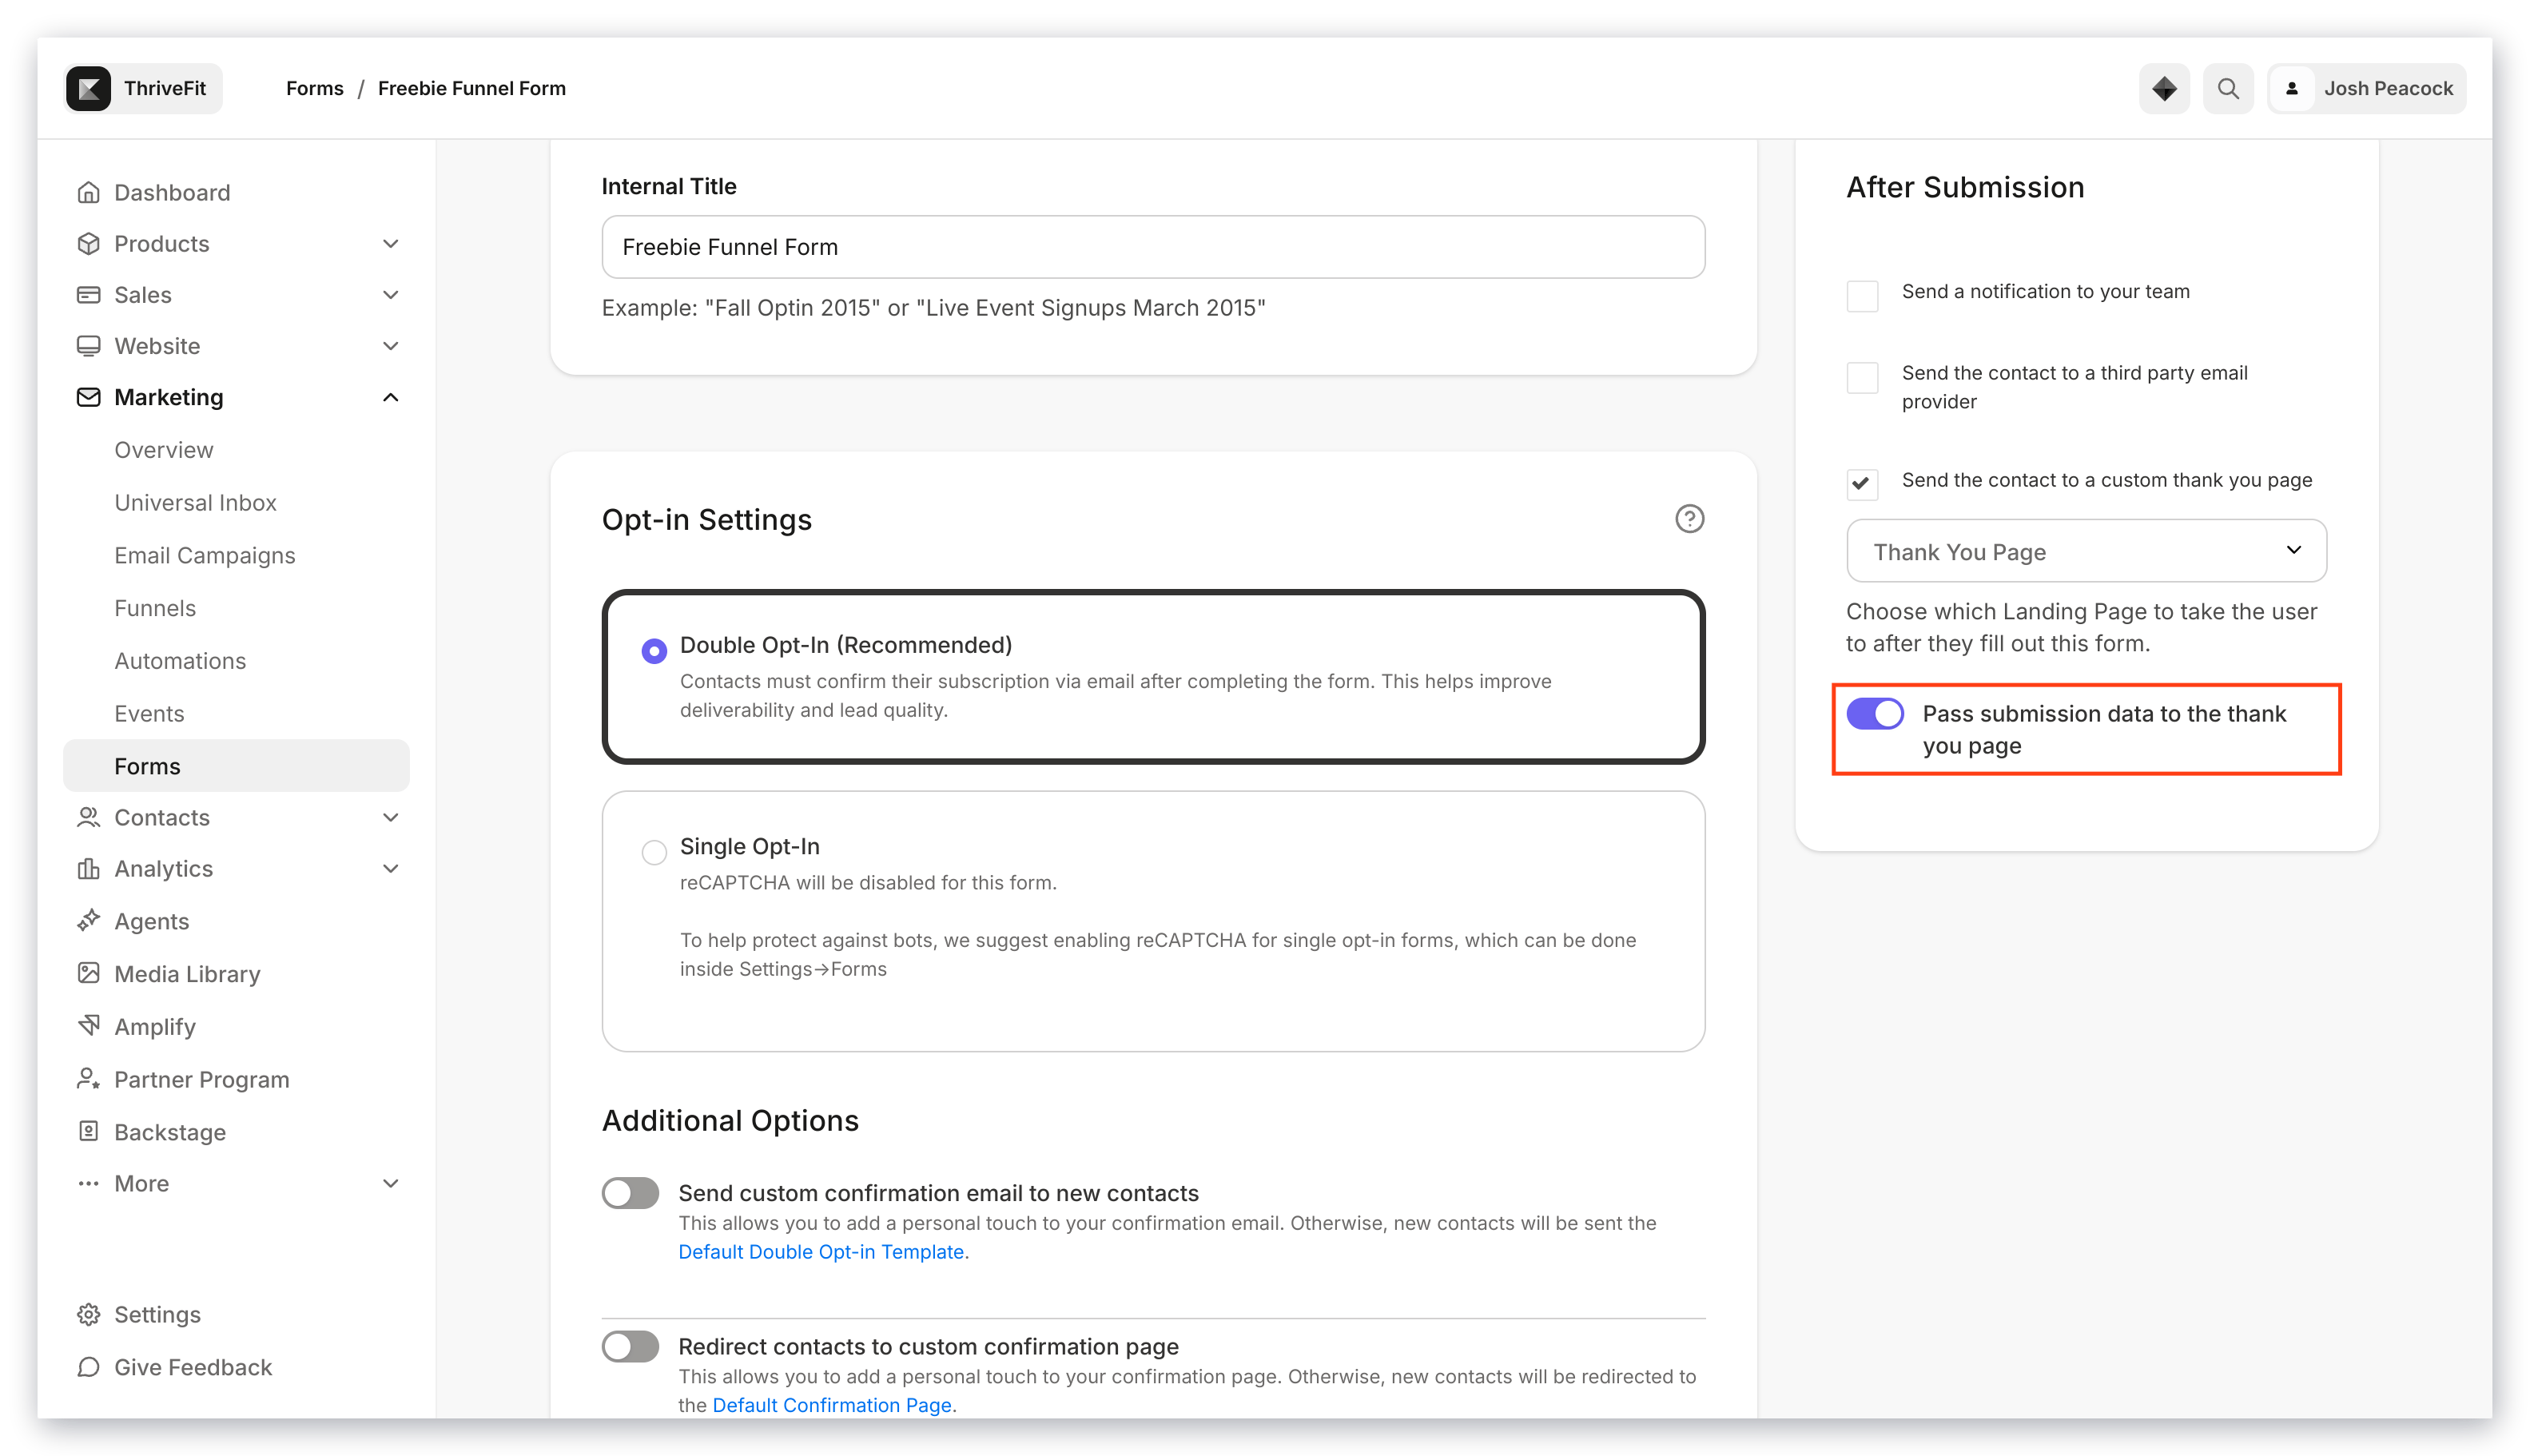Open the Thank You Page dropdown
2530x1456 pixels.
(2086, 550)
